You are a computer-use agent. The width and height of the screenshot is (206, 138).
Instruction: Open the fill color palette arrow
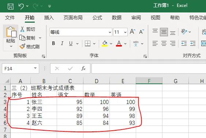click(111, 44)
